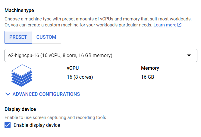Click the Display device section heading
This screenshot has width=201, height=137.
click(20, 109)
